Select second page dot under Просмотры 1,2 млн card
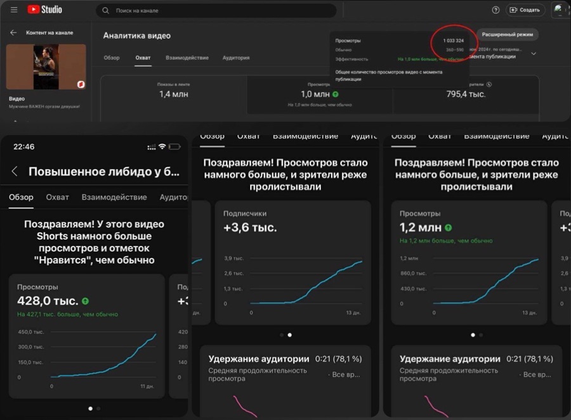571x420 pixels. pos(481,335)
